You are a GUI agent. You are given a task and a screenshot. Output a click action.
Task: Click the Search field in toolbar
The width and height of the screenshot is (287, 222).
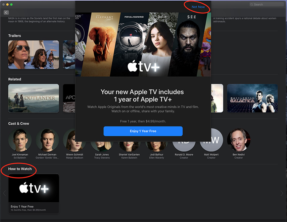click(x=267, y=4)
